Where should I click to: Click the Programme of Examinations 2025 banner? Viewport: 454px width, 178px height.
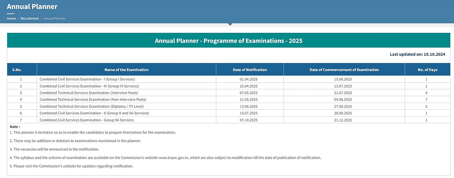point(229,40)
